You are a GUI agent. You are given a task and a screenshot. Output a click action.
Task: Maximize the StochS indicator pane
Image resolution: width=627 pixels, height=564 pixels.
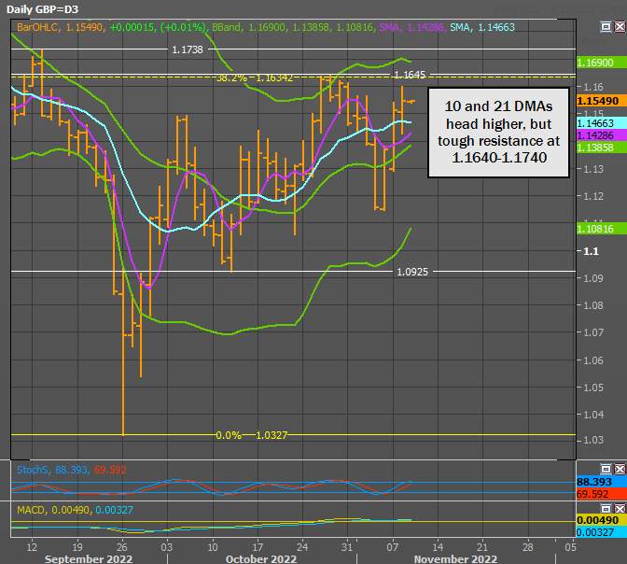pyautogui.click(x=606, y=469)
